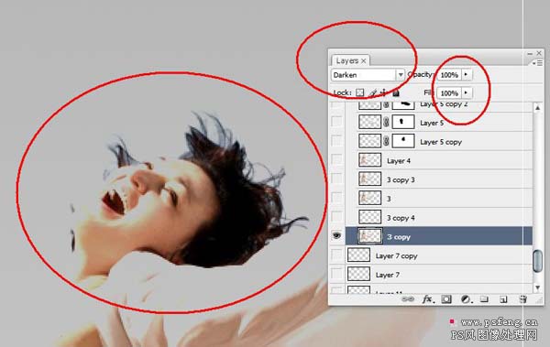Click the Opacity 100% field
Image resolution: width=550 pixels, height=347 pixels.
click(x=449, y=75)
